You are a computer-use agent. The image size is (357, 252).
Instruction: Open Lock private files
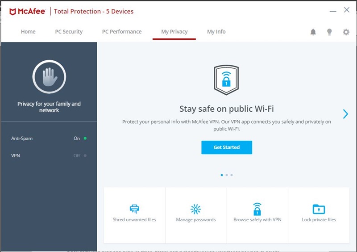pos(319,215)
